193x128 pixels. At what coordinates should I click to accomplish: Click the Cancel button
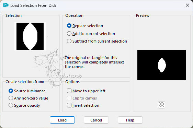coord(96,120)
